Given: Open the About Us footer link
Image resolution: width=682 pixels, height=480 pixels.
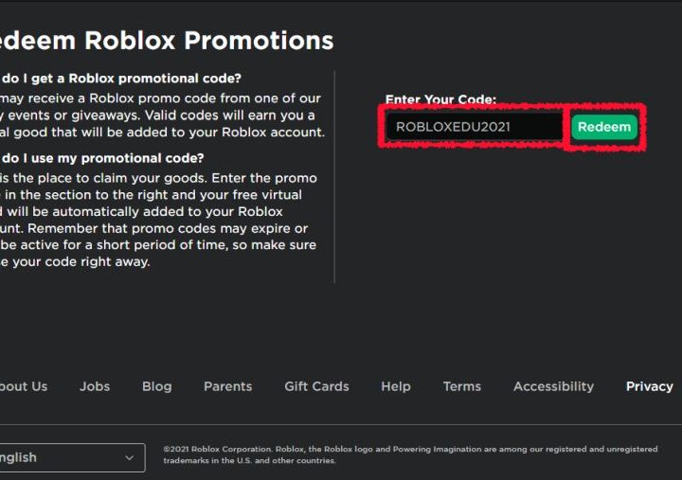Looking at the screenshot, I should coord(23,386).
